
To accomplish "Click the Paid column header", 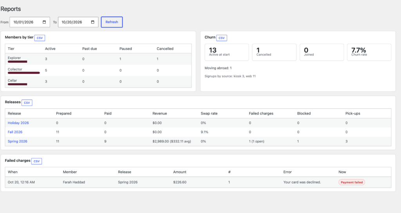I will (108, 113).
